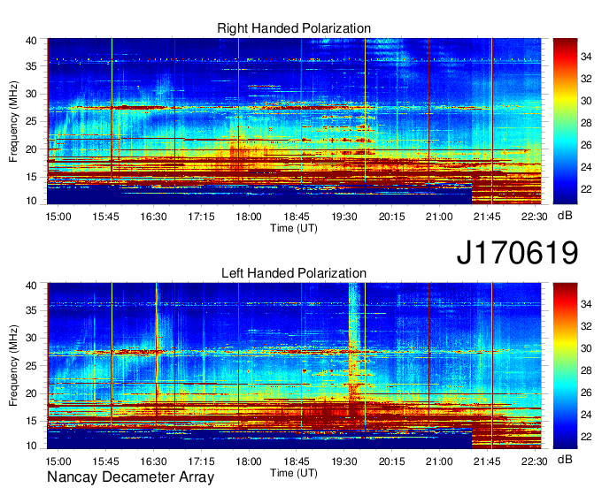Select the J170619 observation label

coord(517,252)
